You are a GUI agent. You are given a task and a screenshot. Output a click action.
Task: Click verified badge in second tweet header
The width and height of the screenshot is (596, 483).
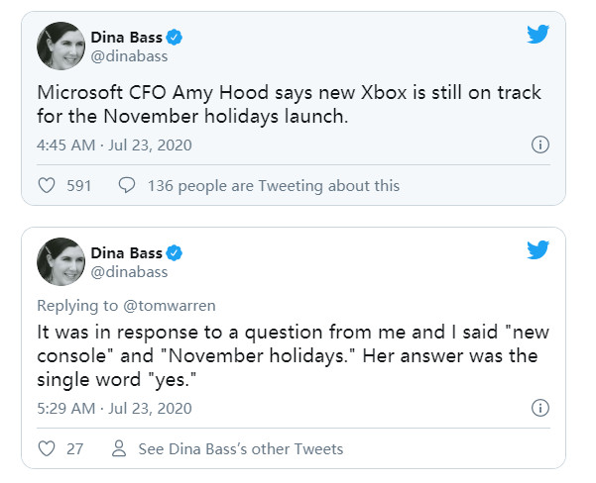pos(175,253)
